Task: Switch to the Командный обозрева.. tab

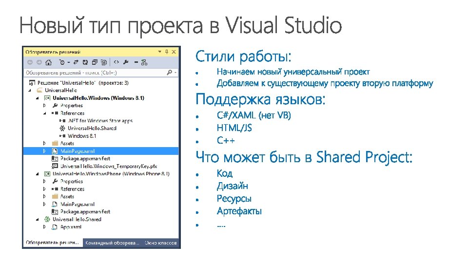Action: click(112, 243)
